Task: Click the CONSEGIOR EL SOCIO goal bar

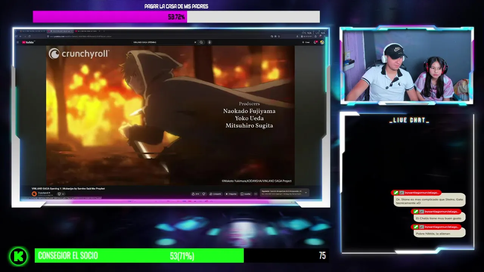Action: coord(182,256)
